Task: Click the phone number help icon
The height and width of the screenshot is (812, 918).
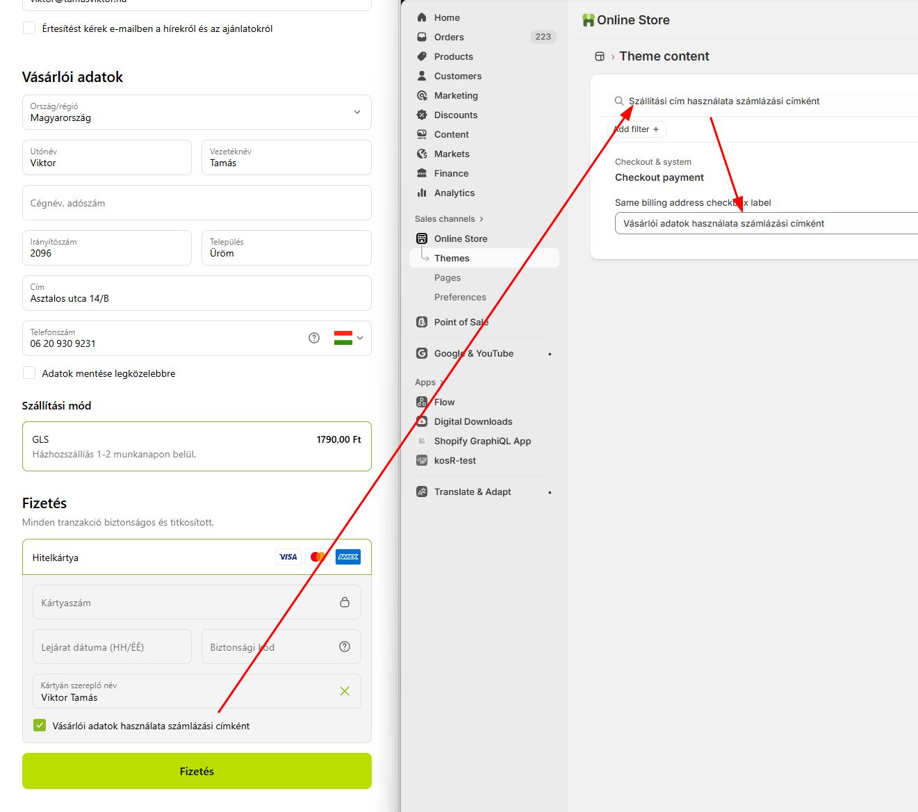Action: pyautogui.click(x=314, y=338)
